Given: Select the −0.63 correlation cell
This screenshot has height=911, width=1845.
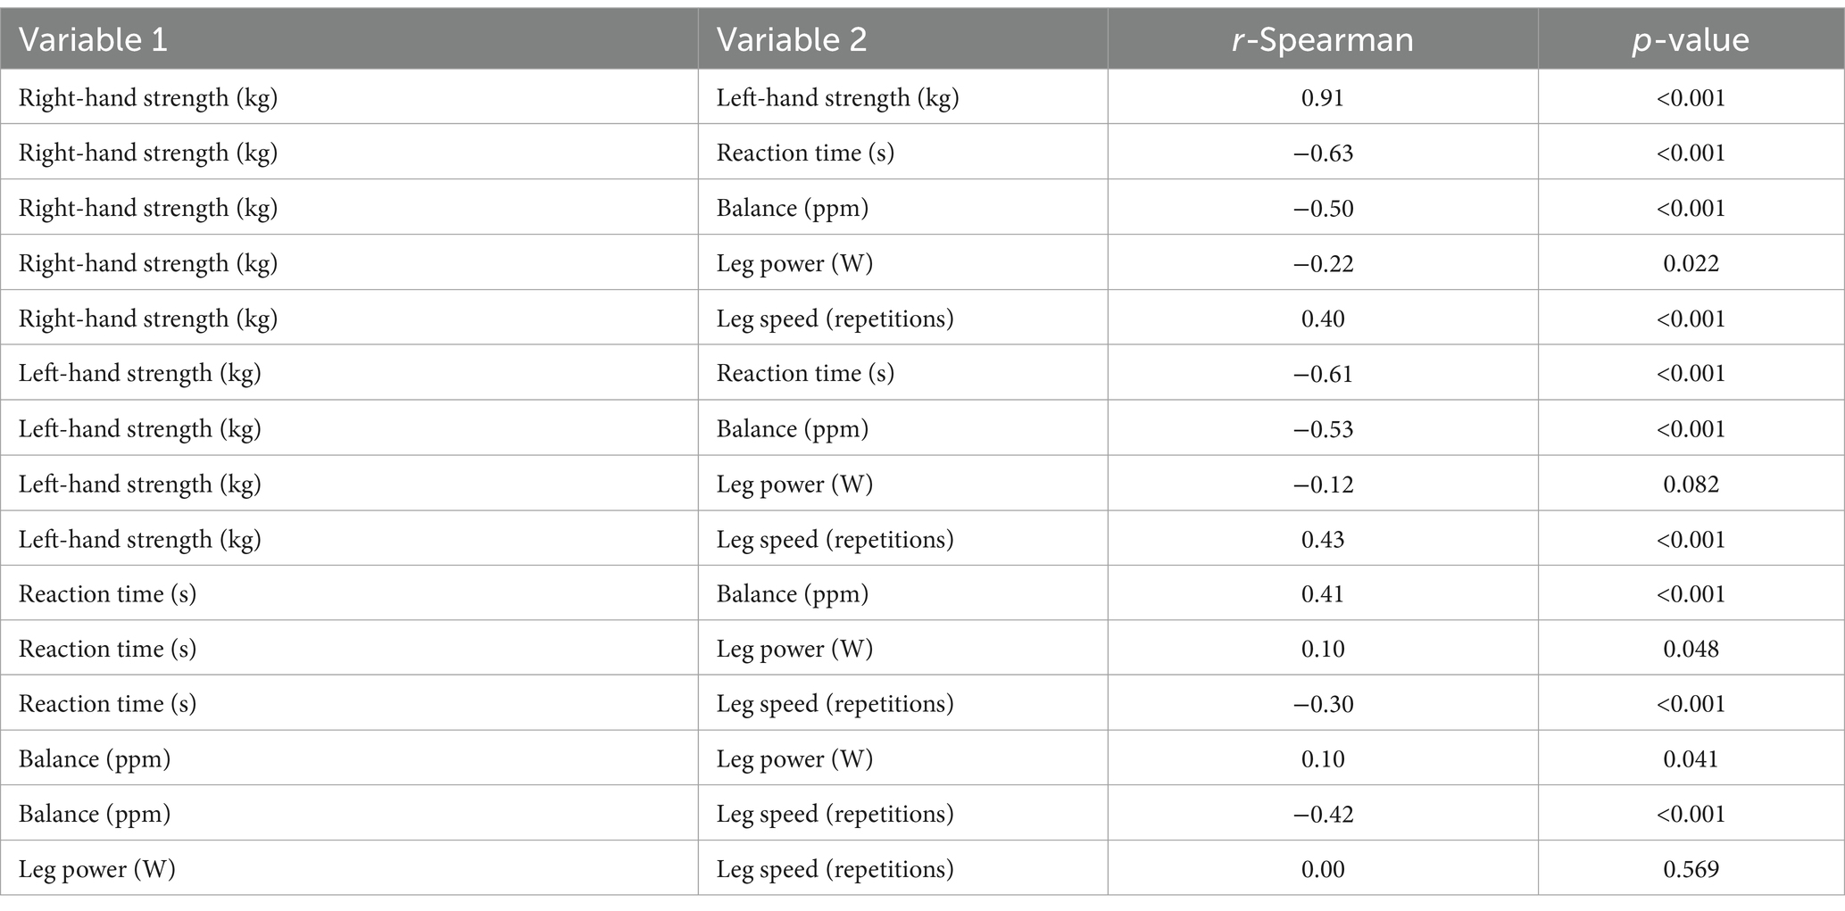Looking at the screenshot, I should click(x=1323, y=153).
